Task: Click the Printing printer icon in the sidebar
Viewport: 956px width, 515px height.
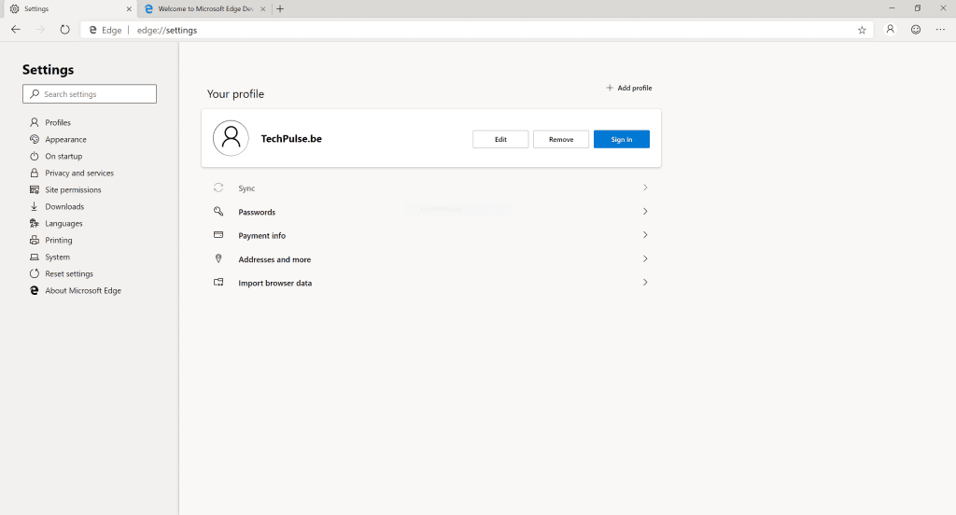Action: (35, 240)
